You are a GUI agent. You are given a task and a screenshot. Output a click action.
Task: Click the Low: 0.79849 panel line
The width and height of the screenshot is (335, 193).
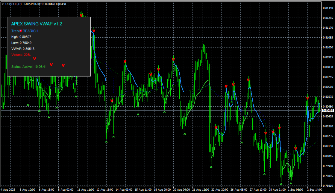point(21,43)
